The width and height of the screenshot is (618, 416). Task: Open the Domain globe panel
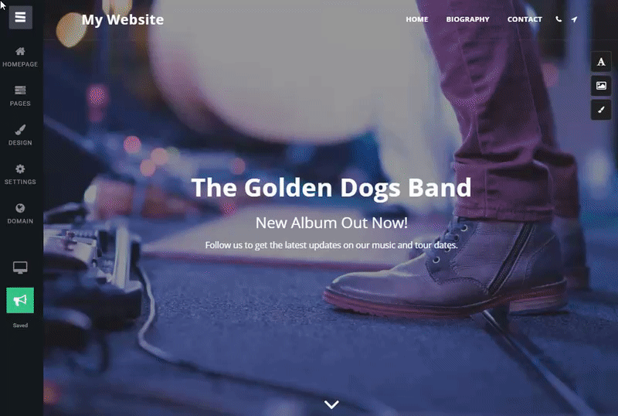click(20, 213)
